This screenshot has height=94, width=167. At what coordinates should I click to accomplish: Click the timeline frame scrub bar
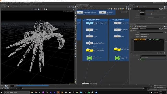click(83, 85)
